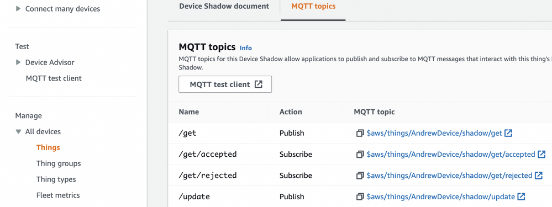Go to Thing groups in sidebar
The height and width of the screenshot is (207, 552).
pos(59,163)
